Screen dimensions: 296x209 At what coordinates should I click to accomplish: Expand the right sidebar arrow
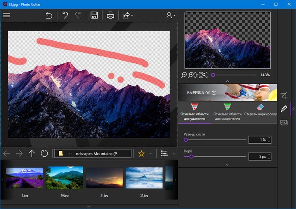tap(293, 109)
